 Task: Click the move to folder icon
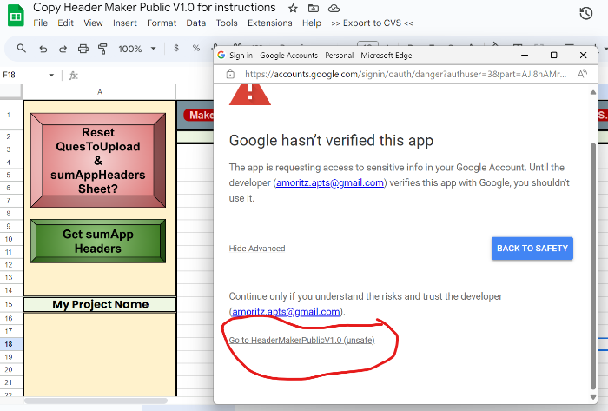314,8
